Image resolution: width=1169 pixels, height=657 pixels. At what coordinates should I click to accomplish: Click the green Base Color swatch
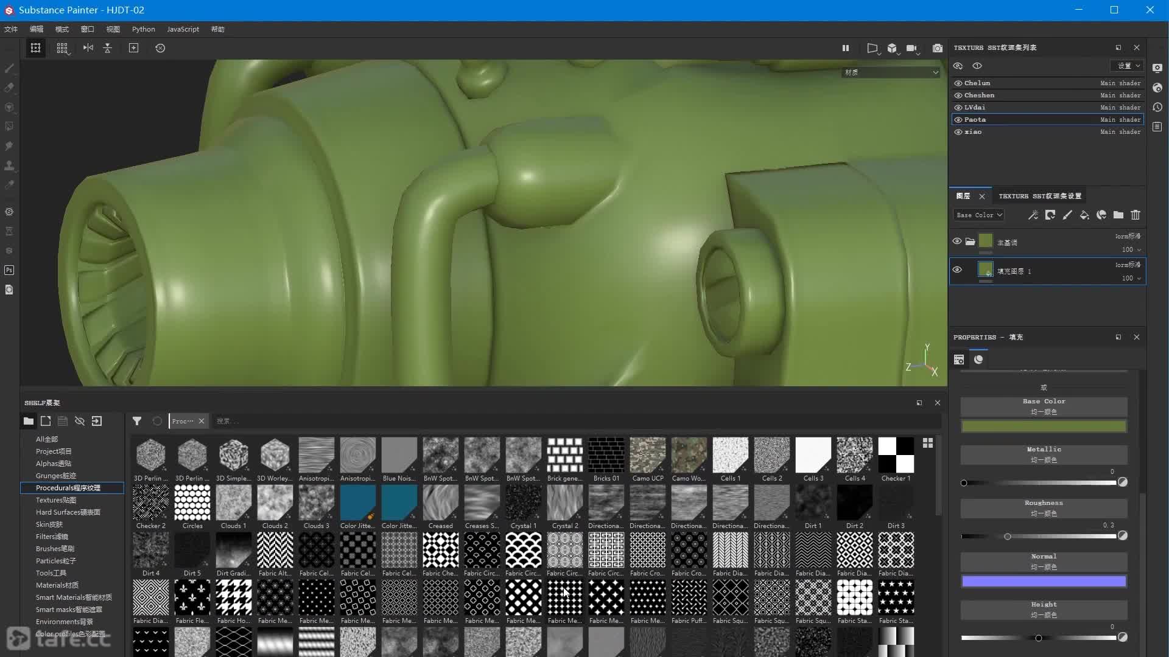point(1044,426)
